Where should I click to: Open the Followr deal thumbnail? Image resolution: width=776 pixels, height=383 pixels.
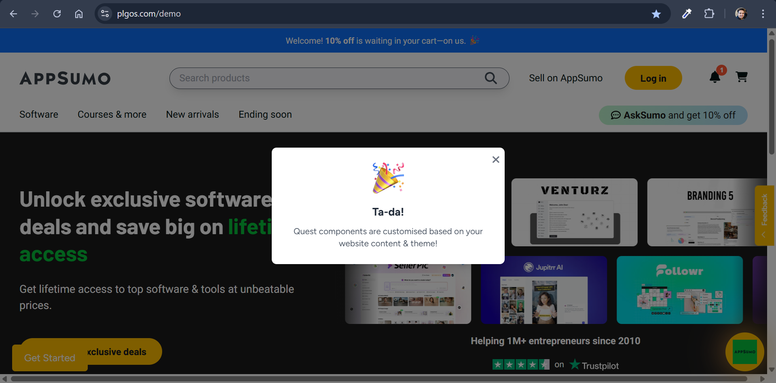680,290
